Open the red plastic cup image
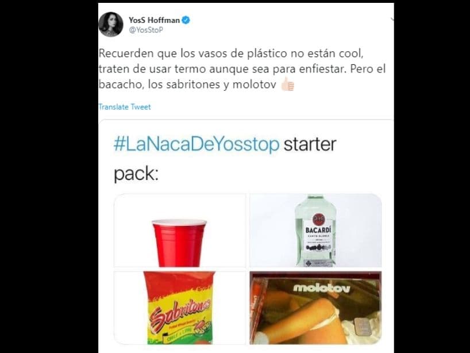The width and height of the screenshot is (470, 353). pyautogui.click(x=179, y=231)
